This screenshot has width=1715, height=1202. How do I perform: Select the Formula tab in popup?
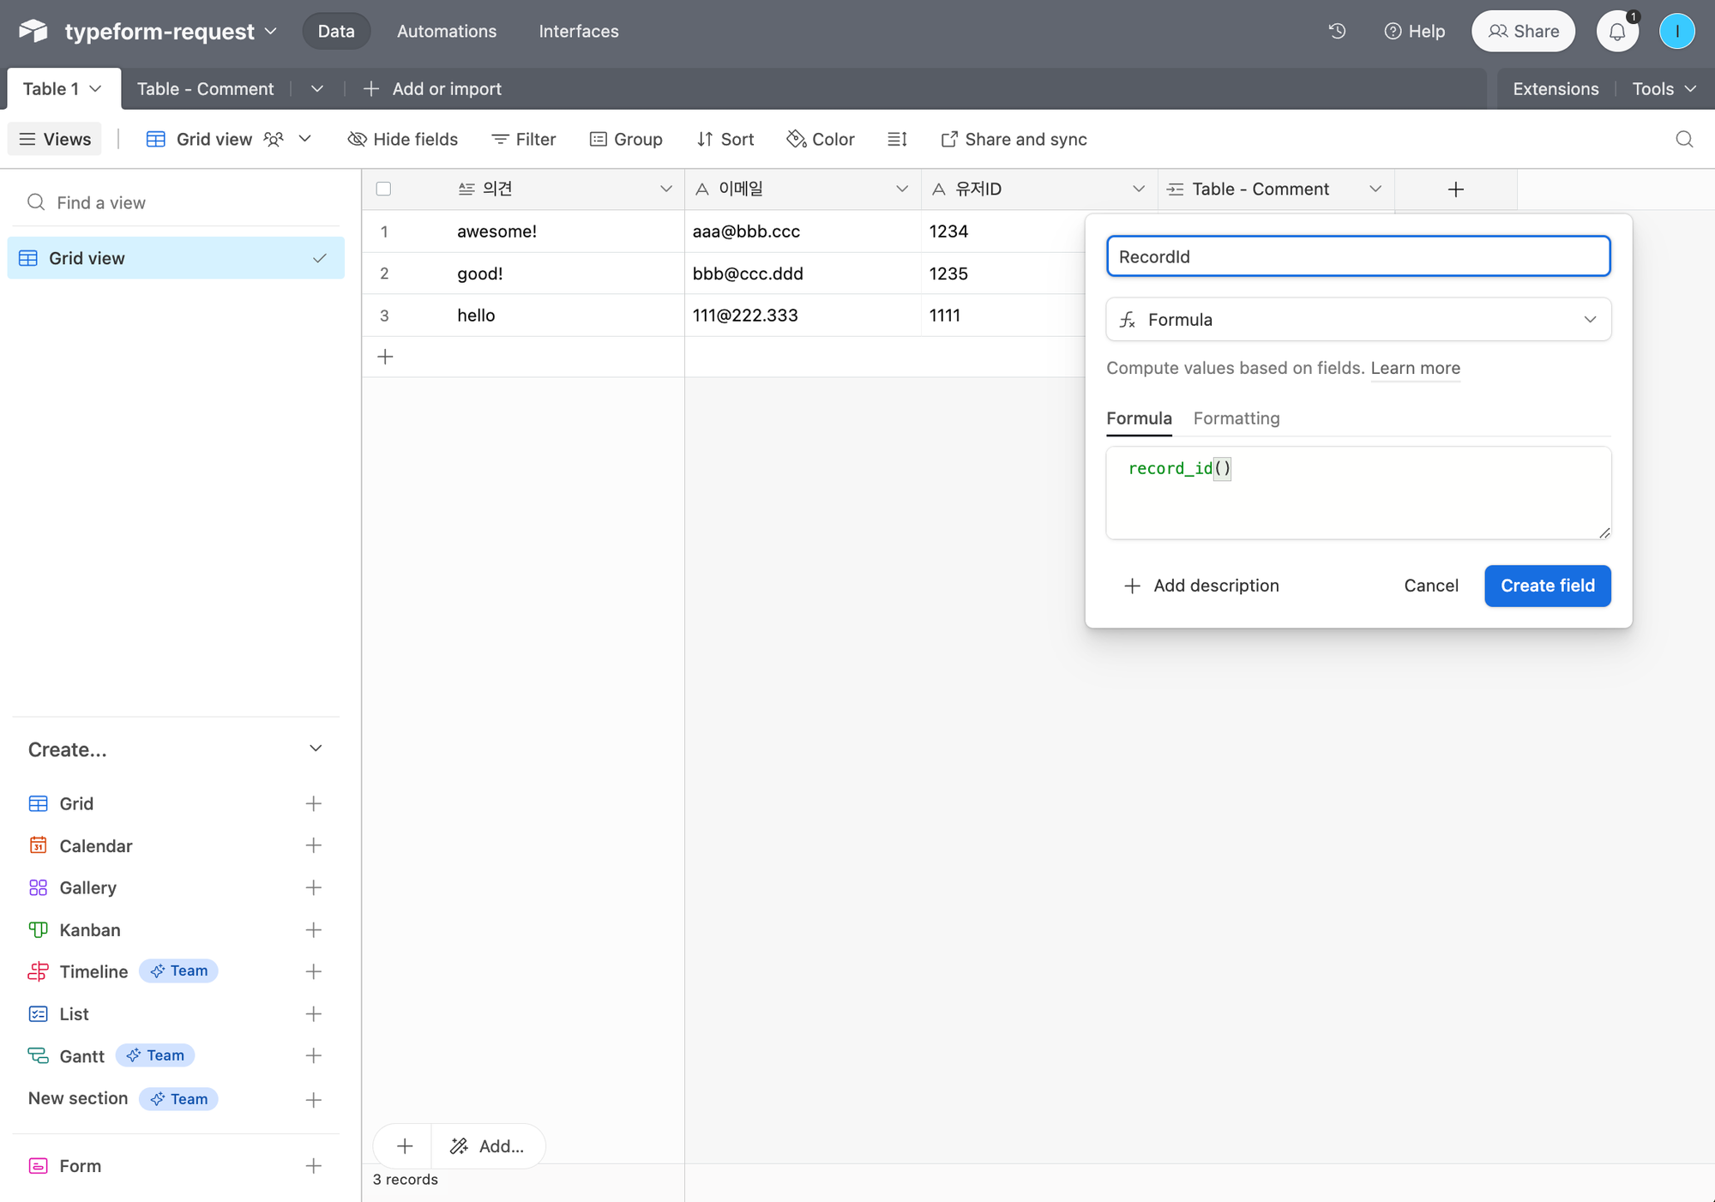point(1139,418)
